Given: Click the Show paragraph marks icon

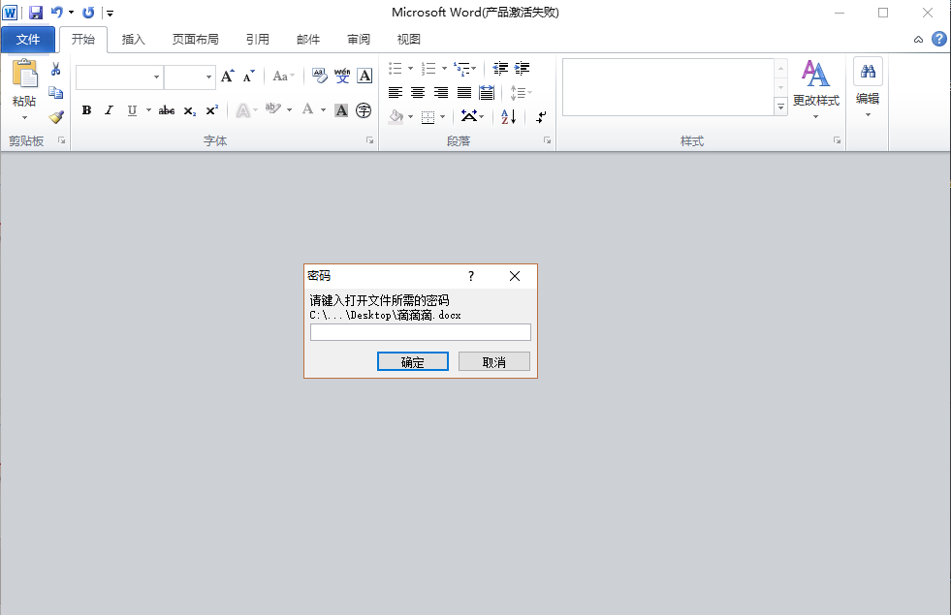Looking at the screenshot, I should (x=541, y=116).
